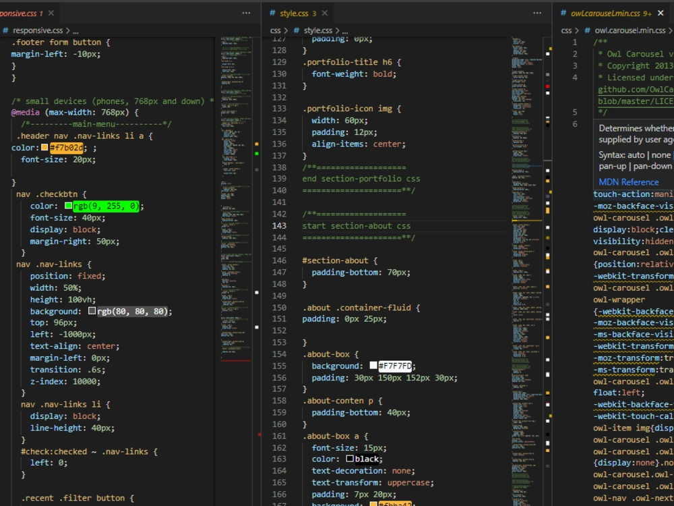Open the github.com/OwlCa link in comment
674x506 pixels.
[x=636, y=90]
